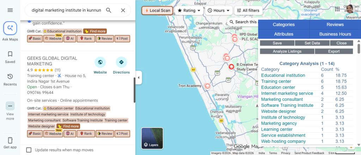The image size is (361, 155).
Task: Click Get app phone icon
Action: pyautogui.click(x=10, y=140)
